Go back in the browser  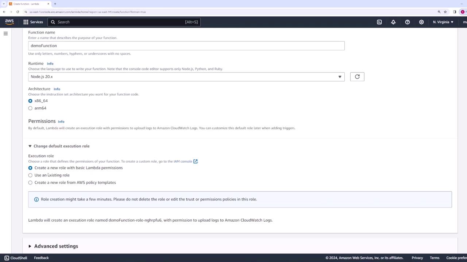click(4, 12)
